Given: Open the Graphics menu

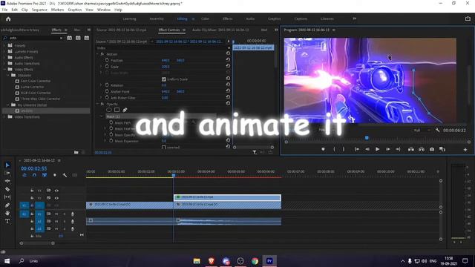Looking at the screenshot, I should (x=75, y=10).
